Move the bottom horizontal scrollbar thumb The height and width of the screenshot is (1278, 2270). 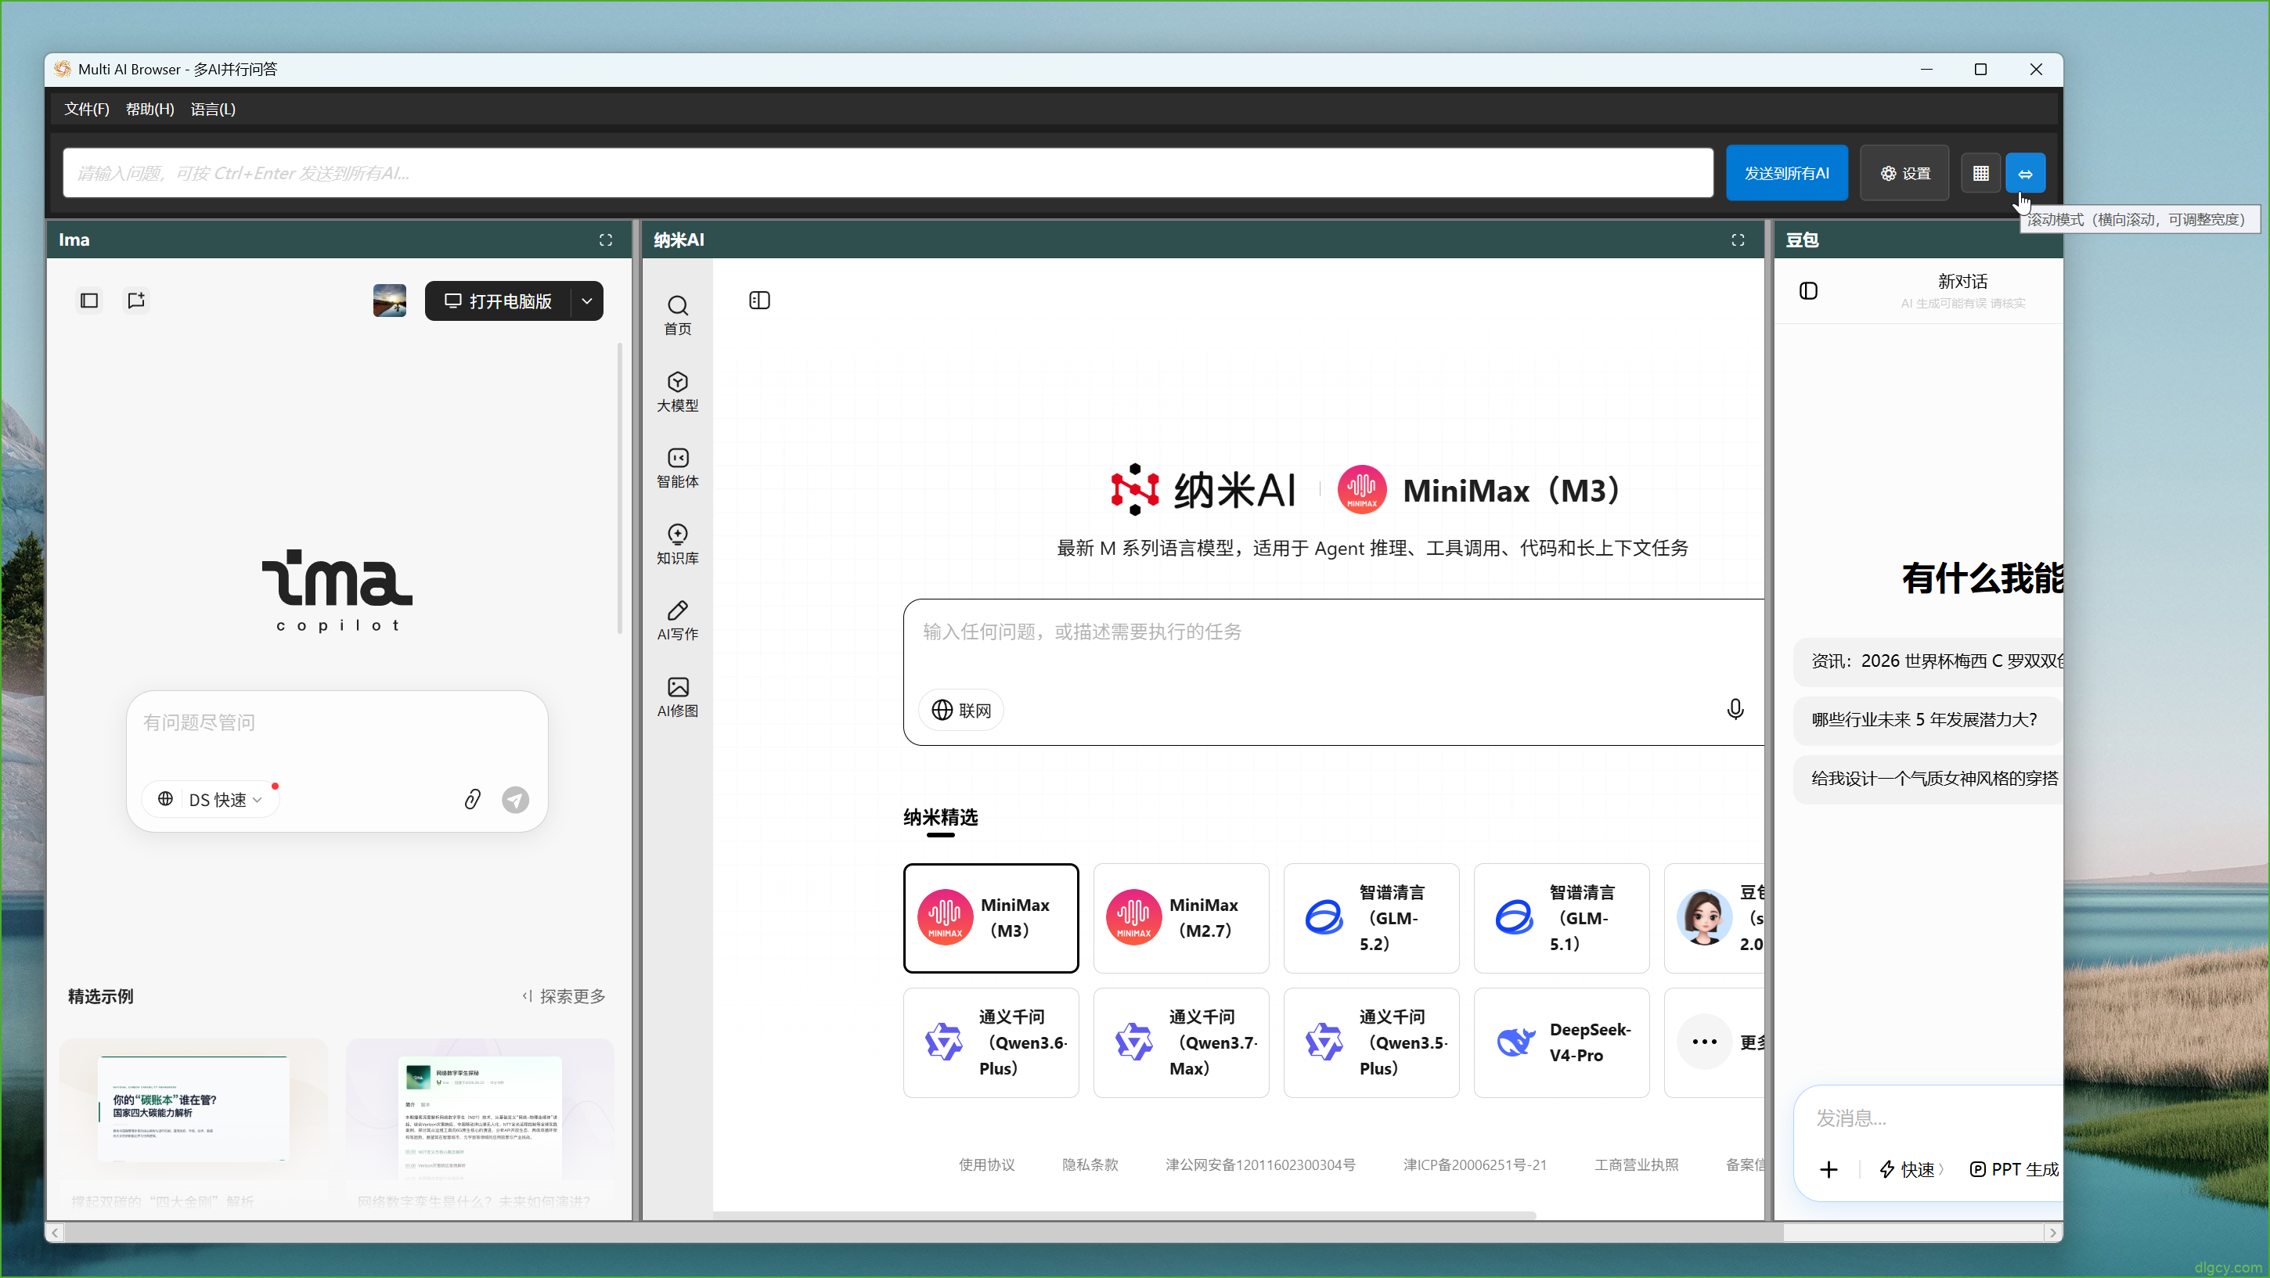[x=924, y=1232]
